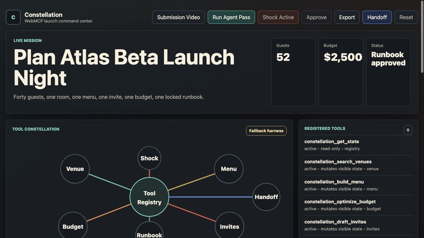Image resolution: width=424 pixels, height=238 pixels.
Task: Start the Run Agent Pass action
Action: [231, 17]
